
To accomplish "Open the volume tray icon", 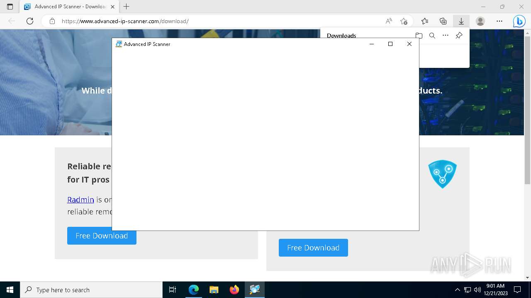I will (x=477, y=290).
